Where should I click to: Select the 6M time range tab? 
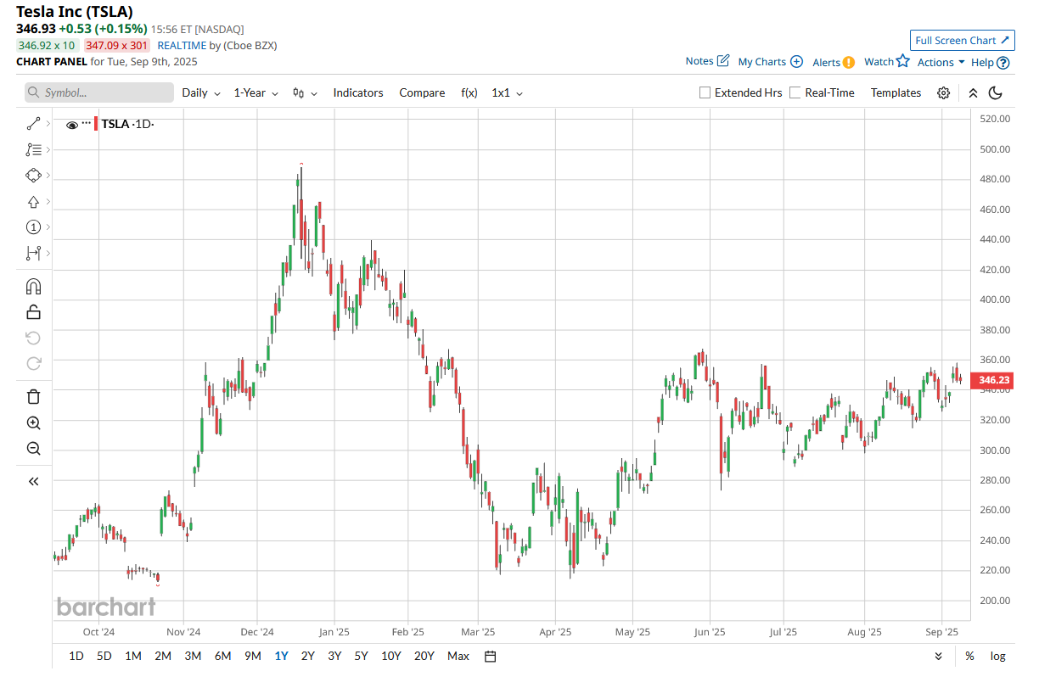coord(222,656)
